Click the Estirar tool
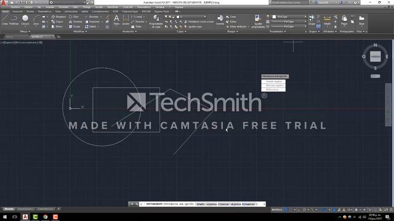Screen dimensions: 394x221 (x=57, y=26)
